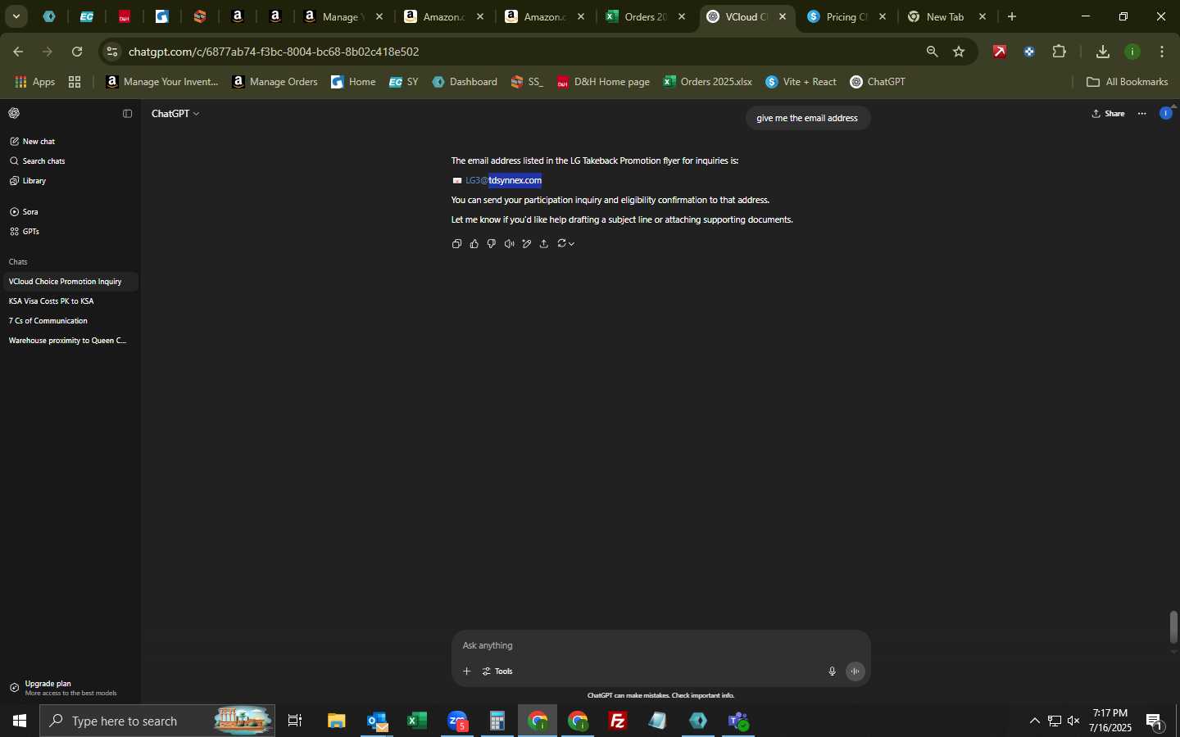Reload the page
This screenshot has height=737, width=1180.
click(77, 52)
